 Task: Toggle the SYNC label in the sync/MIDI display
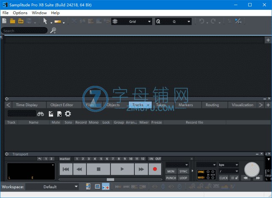pyautogui.click(x=201, y=172)
